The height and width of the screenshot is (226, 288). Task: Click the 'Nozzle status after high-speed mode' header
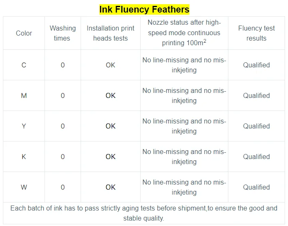[x=184, y=33]
